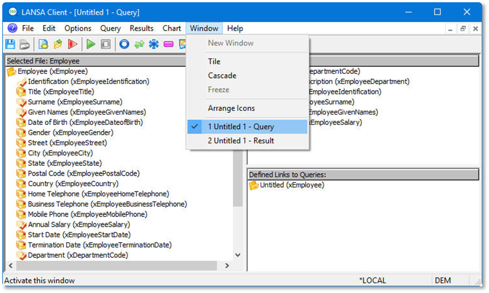Viewport: 489px width, 293px height.
Task: Click the box icon next to Country field
Action: coord(21,184)
